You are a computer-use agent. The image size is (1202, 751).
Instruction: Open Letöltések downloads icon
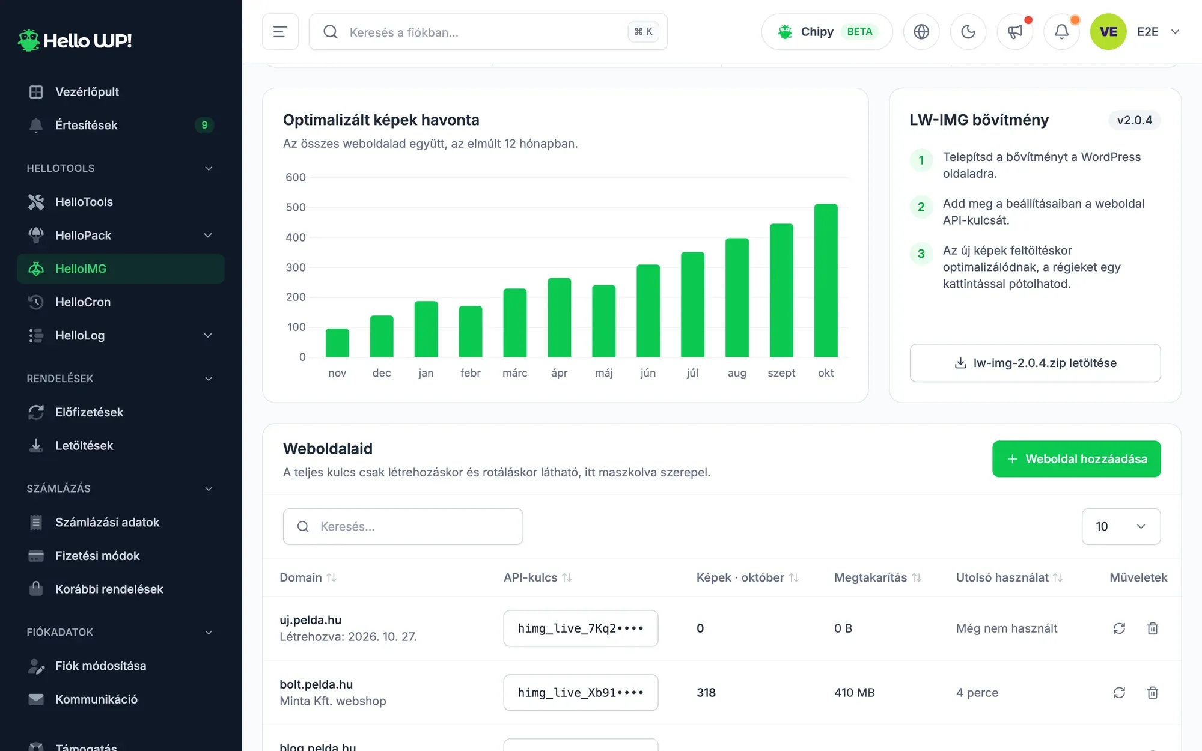[x=36, y=446]
